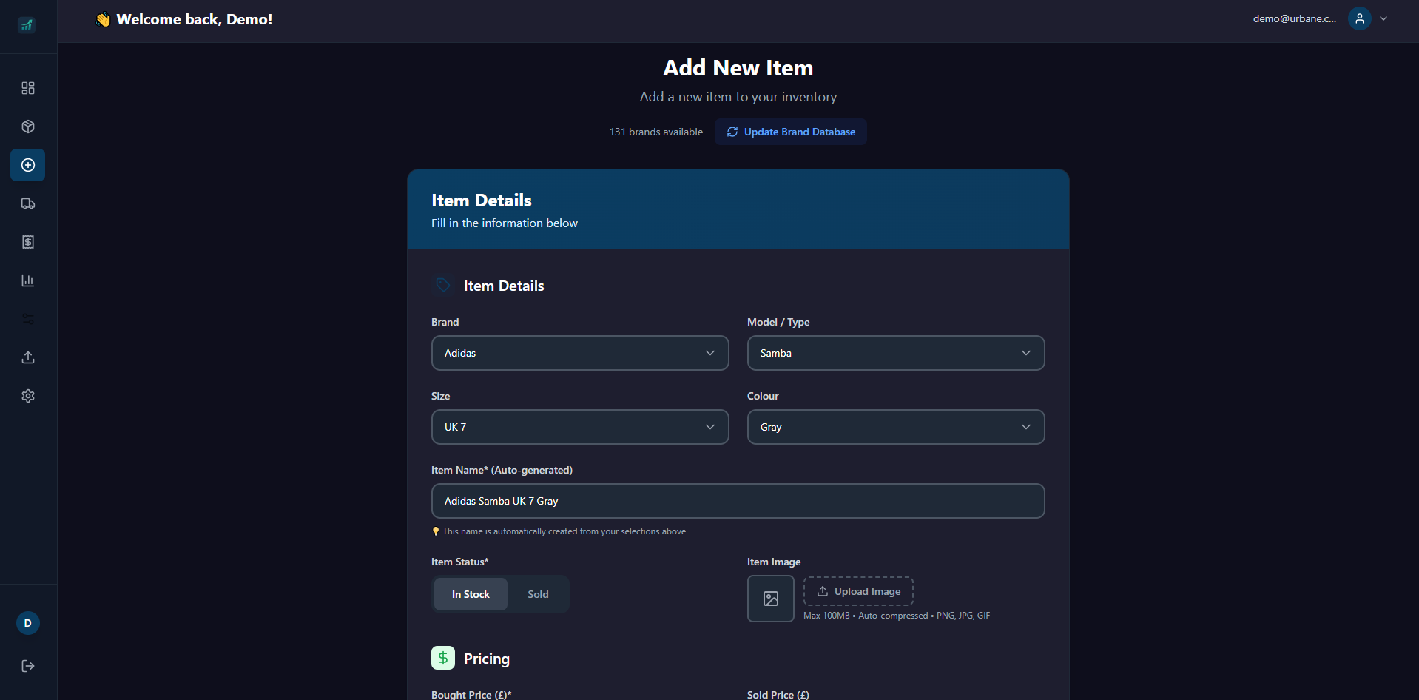Screen dimensions: 1419x700
Task: Select the In Stock status option
Action: [x=471, y=594]
